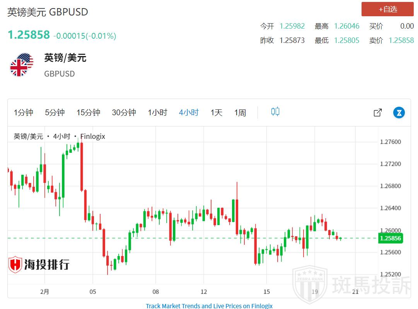
Task: Open the Track Market Trends Finlogix link
Action: (209, 306)
